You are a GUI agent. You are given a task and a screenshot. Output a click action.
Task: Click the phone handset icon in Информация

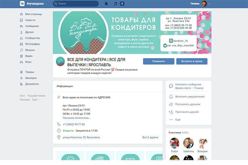59,124
